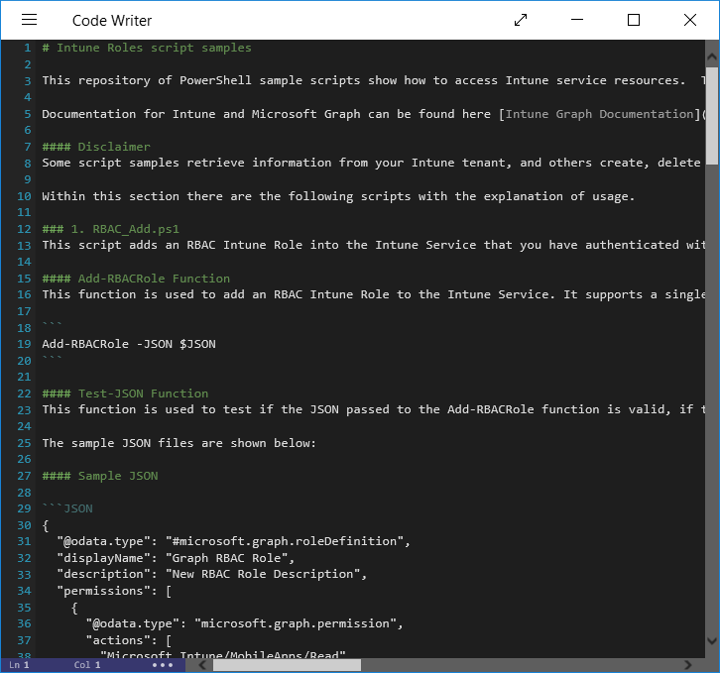Open the hamburger menu
720x673 pixels.
[30, 20]
